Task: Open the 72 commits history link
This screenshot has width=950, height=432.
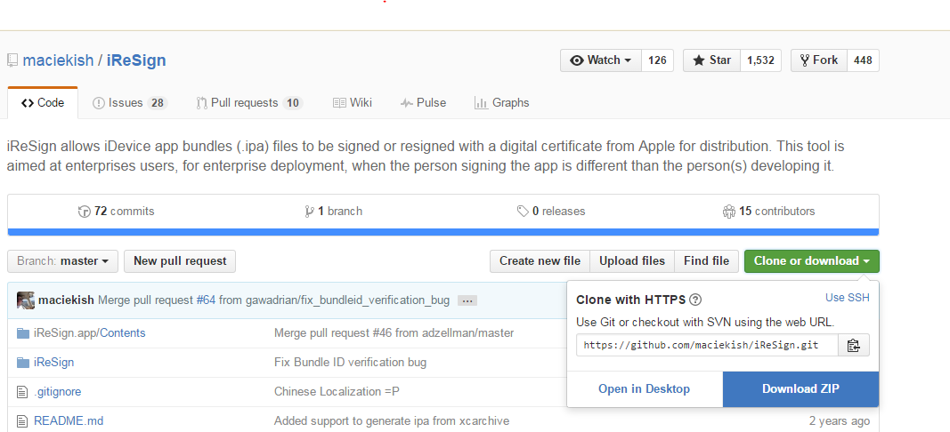Action: point(117,212)
